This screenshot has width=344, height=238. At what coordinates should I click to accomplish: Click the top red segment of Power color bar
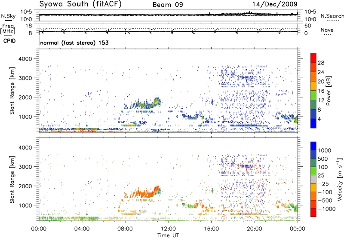tap(313, 58)
